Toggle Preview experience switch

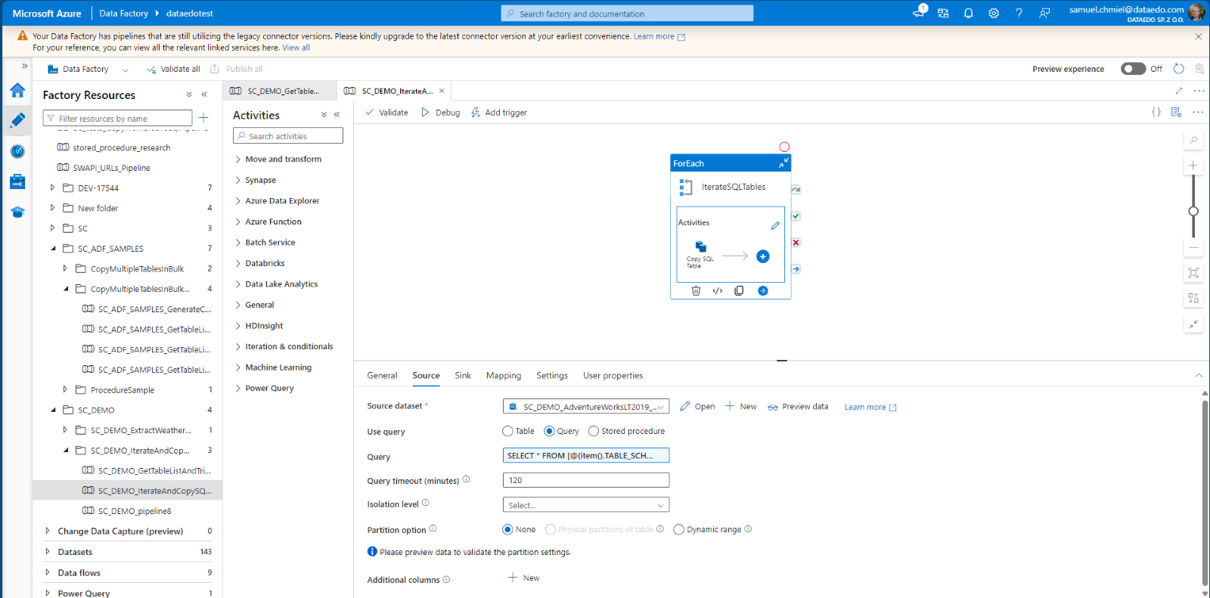[x=1133, y=69]
